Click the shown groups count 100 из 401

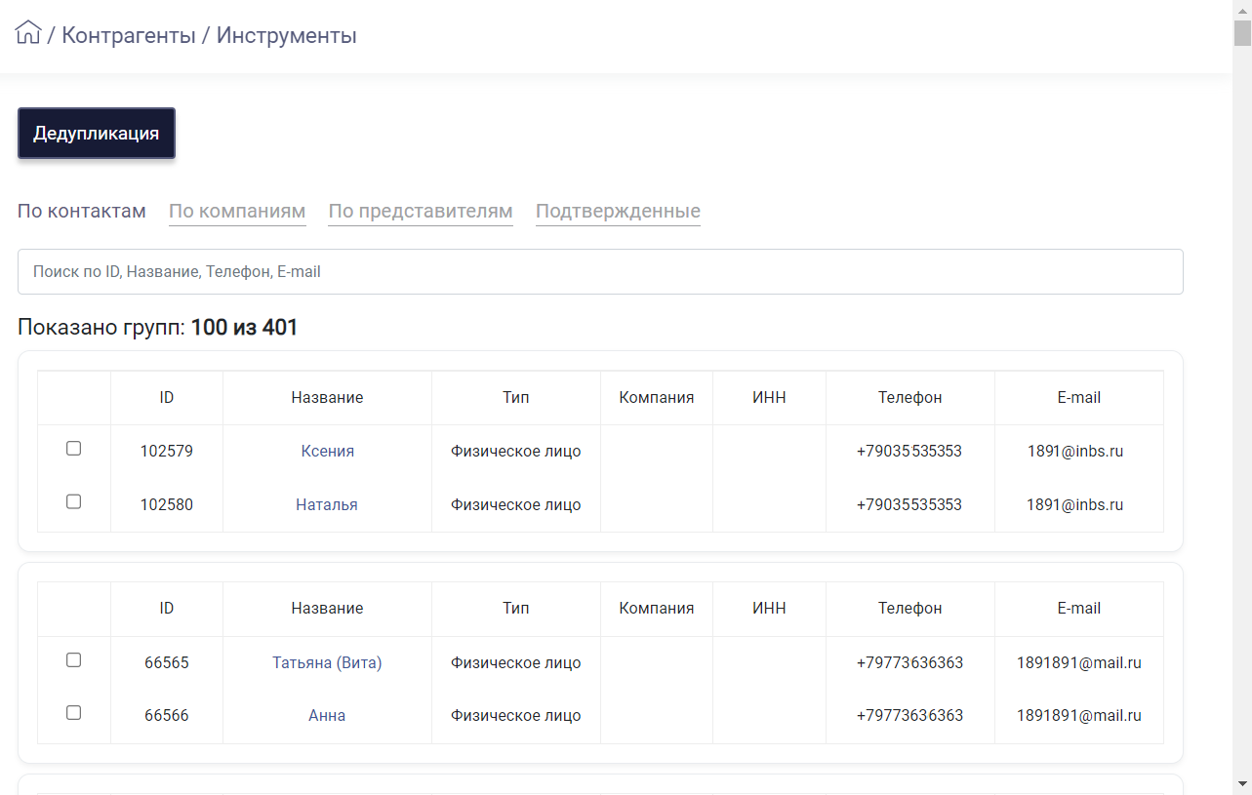(x=244, y=328)
